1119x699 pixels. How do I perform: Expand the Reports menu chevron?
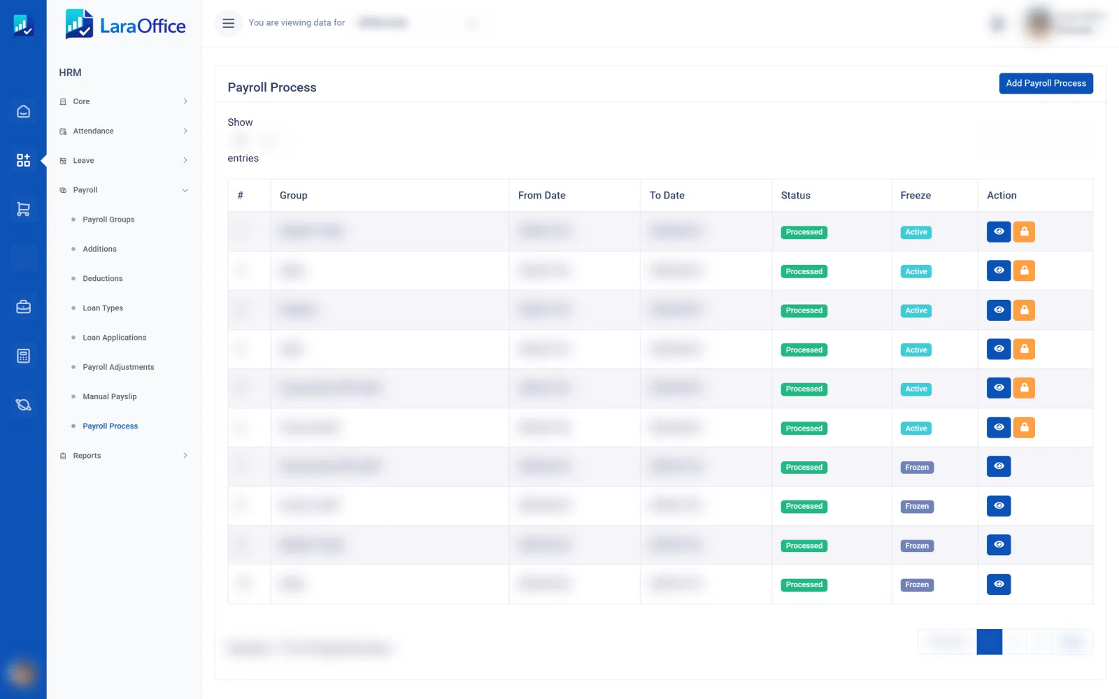(x=185, y=456)
